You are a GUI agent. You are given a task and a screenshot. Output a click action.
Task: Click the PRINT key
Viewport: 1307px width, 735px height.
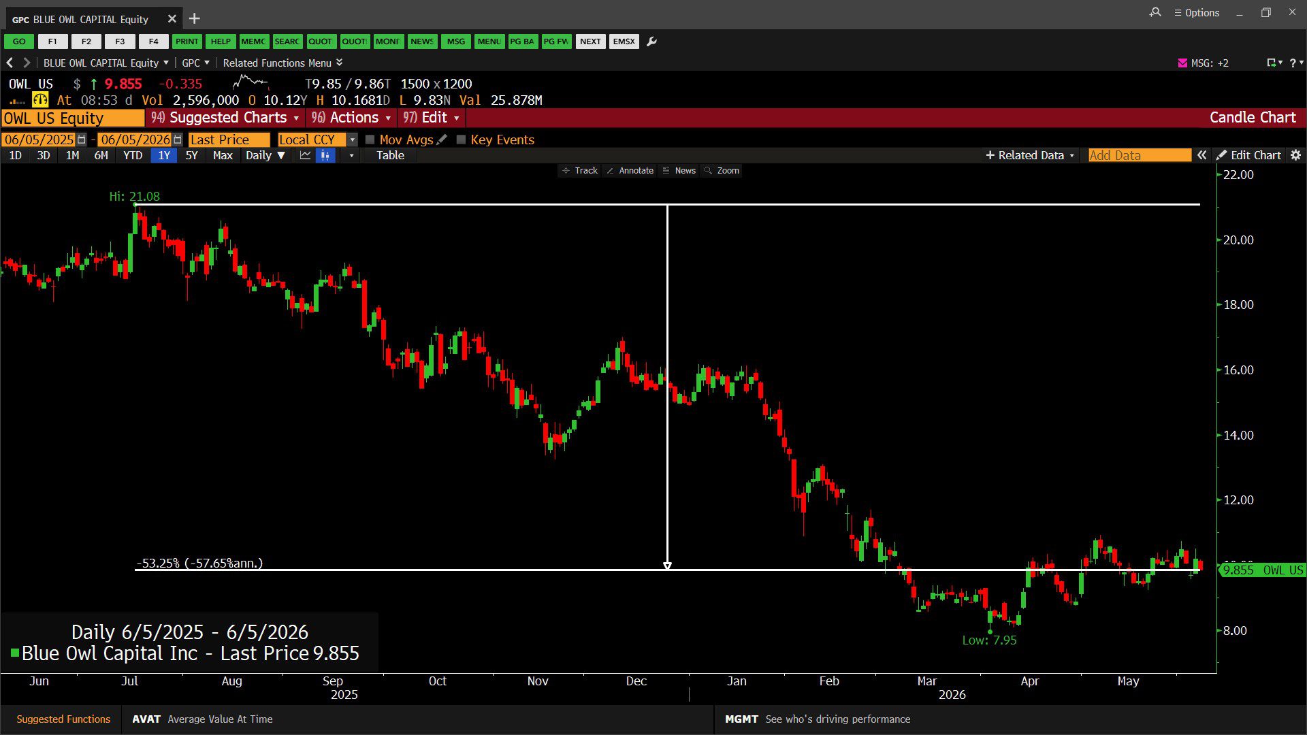(x=187, y=42)
